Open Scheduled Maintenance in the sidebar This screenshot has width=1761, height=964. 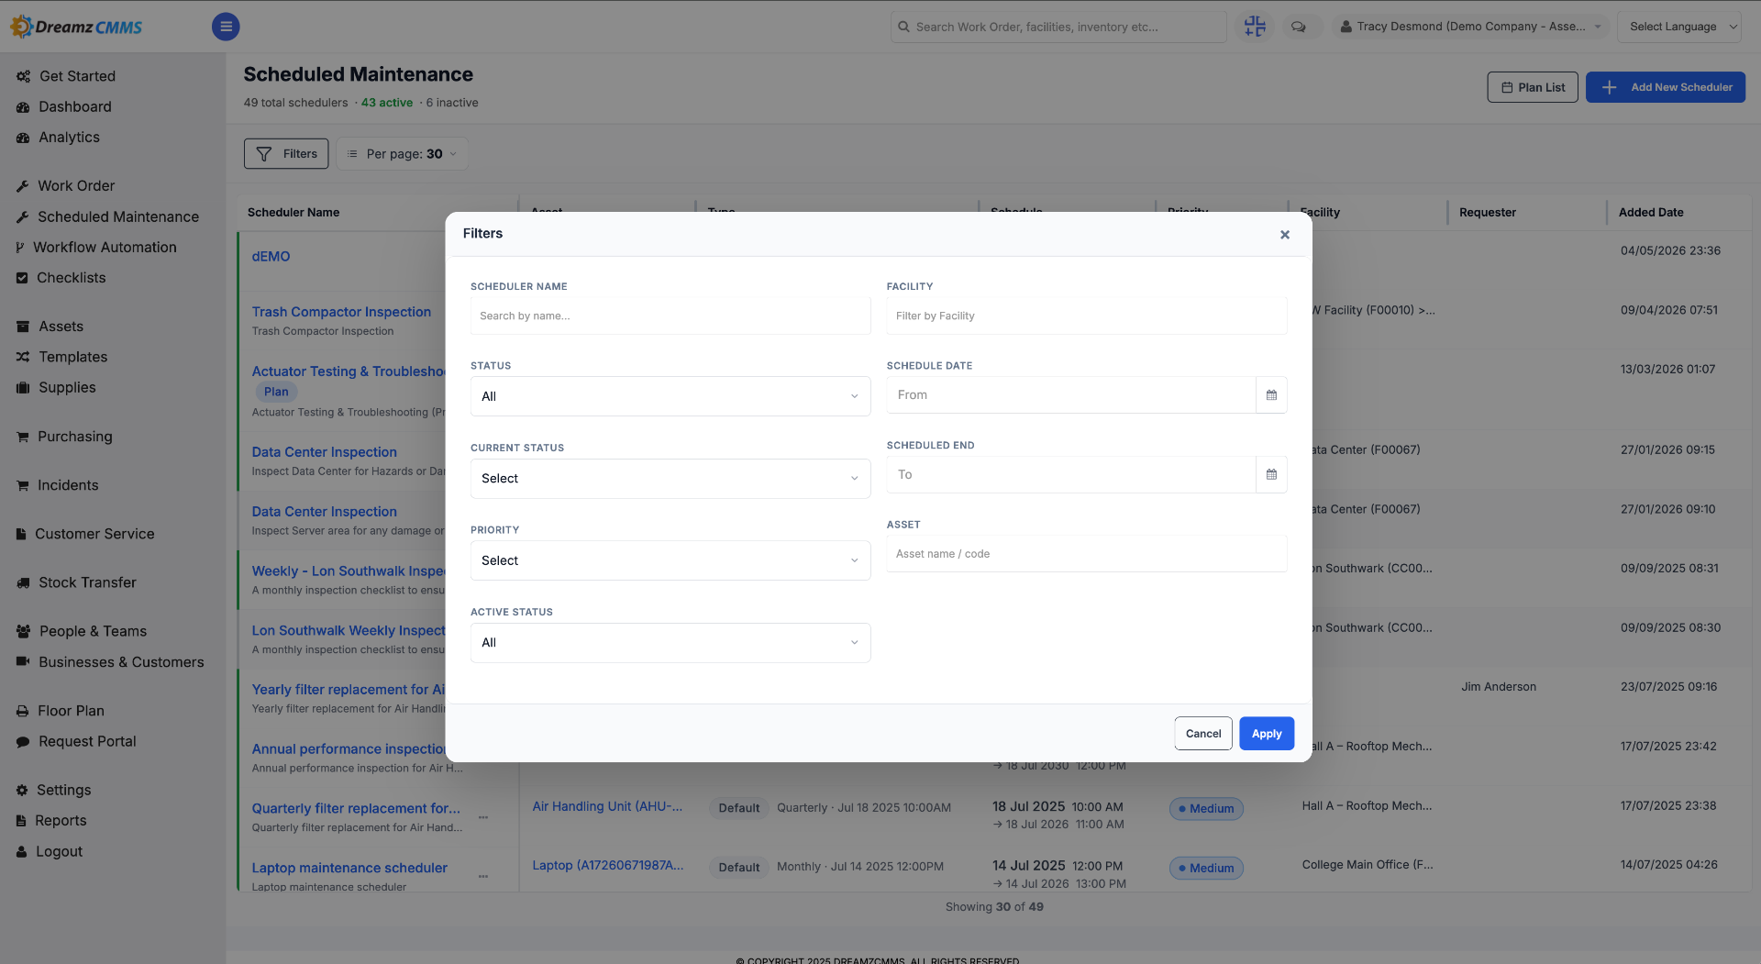click(118, 216)
